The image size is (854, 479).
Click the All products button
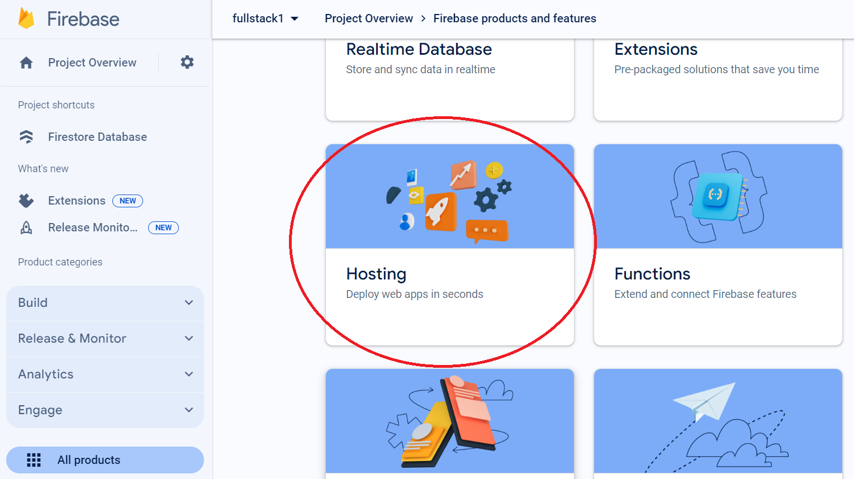[x=105, y=459]
